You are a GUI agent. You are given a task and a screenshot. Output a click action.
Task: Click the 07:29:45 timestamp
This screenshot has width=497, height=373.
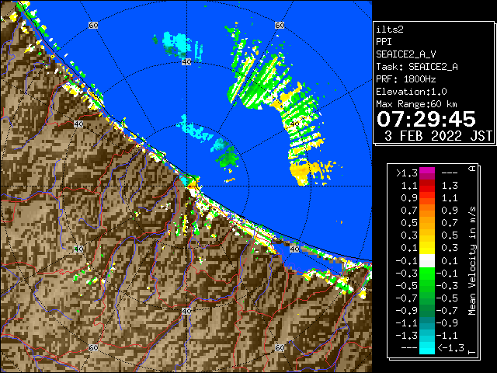[x=426, y=119]
